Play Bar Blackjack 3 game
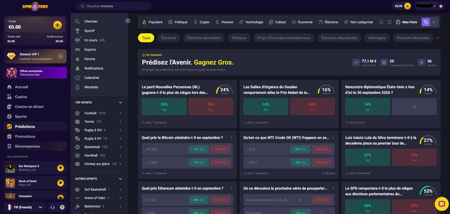 (x=60, y=168)
